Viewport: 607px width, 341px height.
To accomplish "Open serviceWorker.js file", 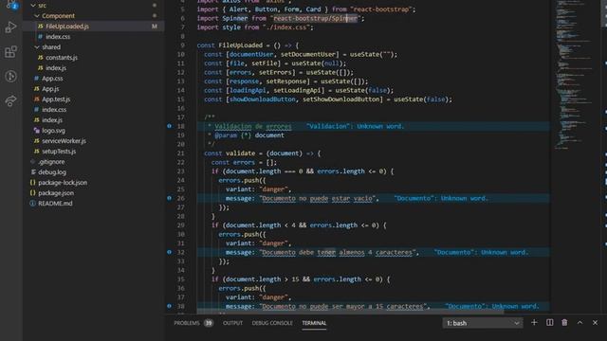I will coord(64,141).
